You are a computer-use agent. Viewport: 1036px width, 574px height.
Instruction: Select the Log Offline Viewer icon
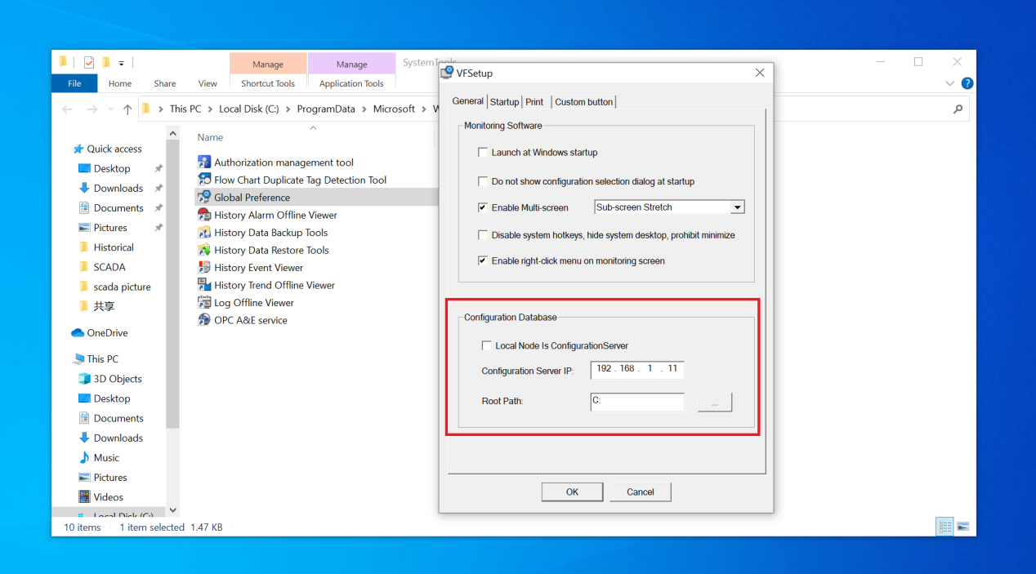pos(204,302)
